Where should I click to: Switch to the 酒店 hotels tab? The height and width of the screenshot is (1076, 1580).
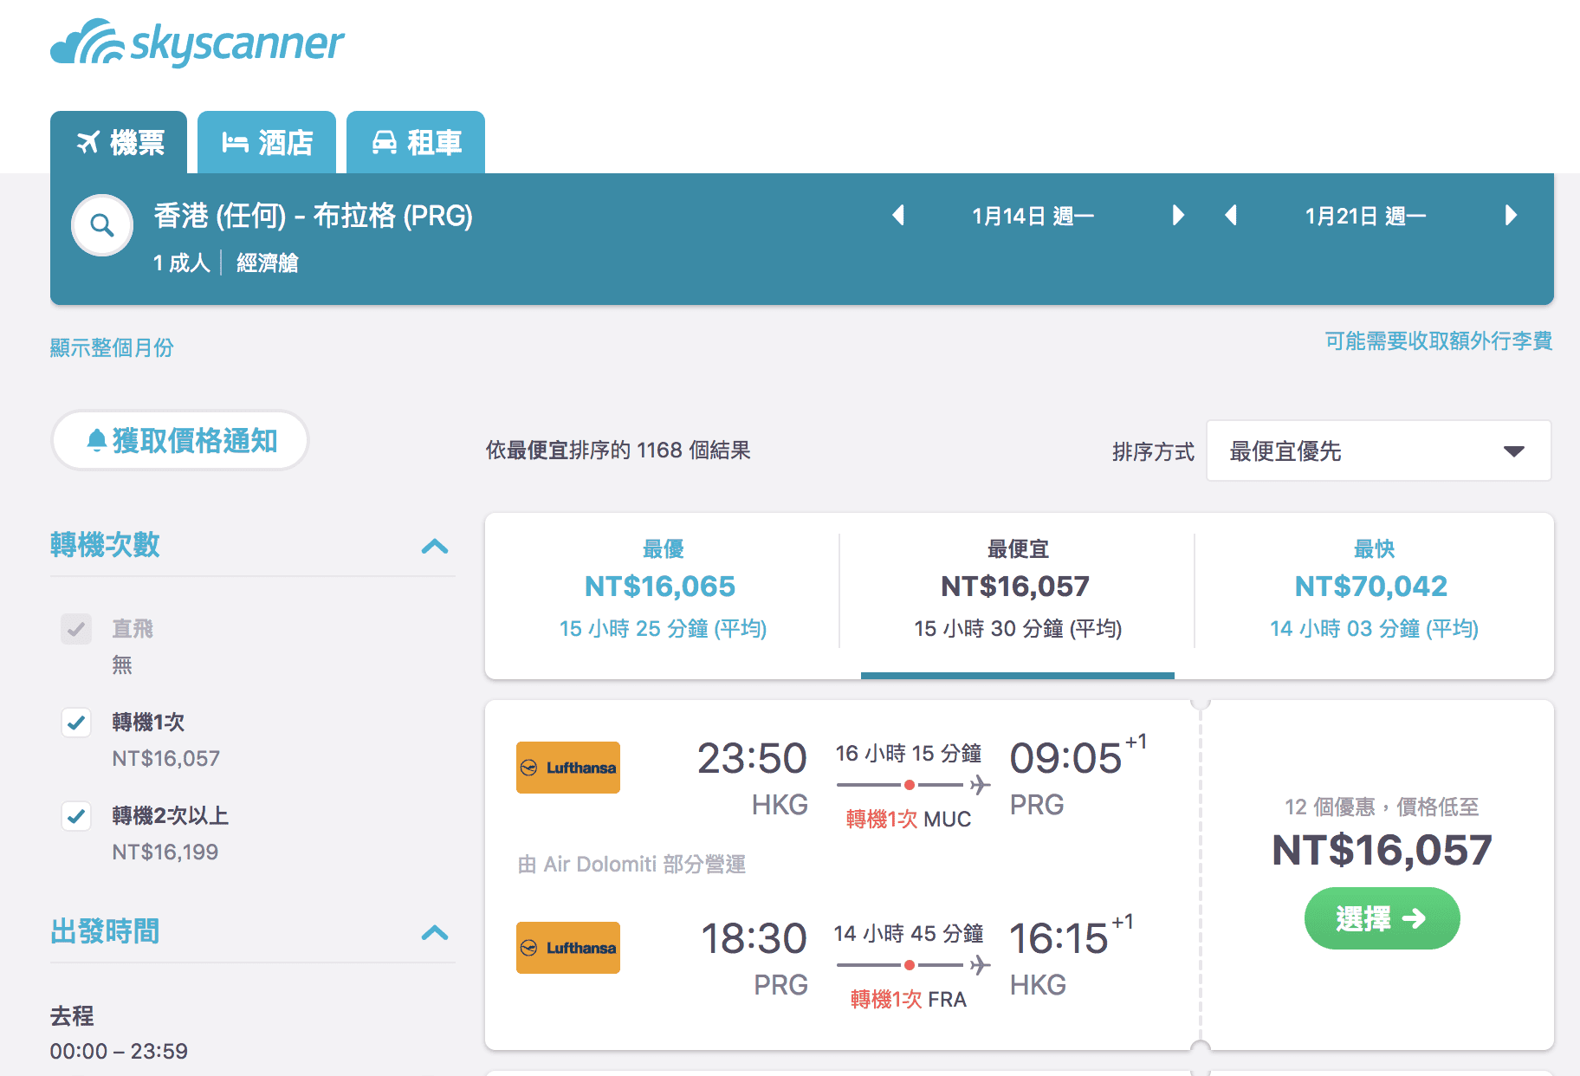point(267,142)
